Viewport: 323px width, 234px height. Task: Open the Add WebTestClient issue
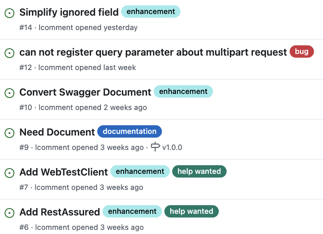click(x=63, y=172)
